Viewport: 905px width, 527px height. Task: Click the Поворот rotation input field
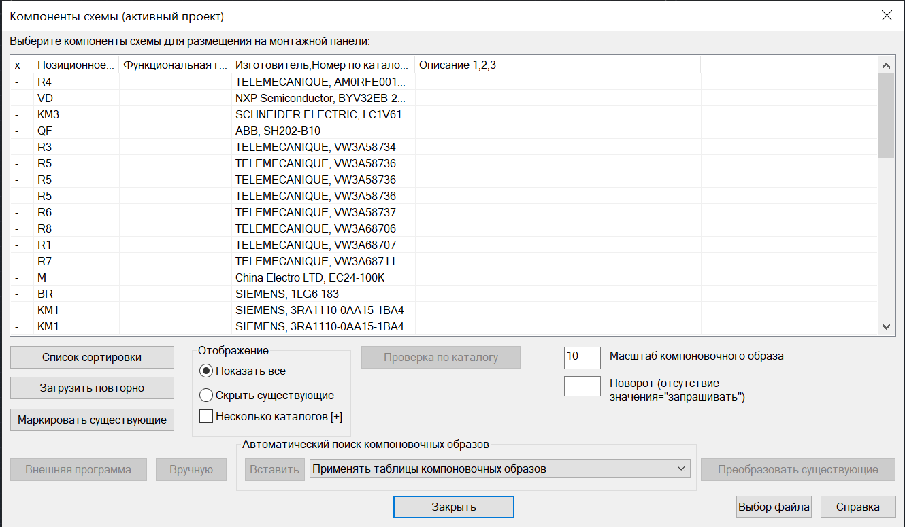582,386
